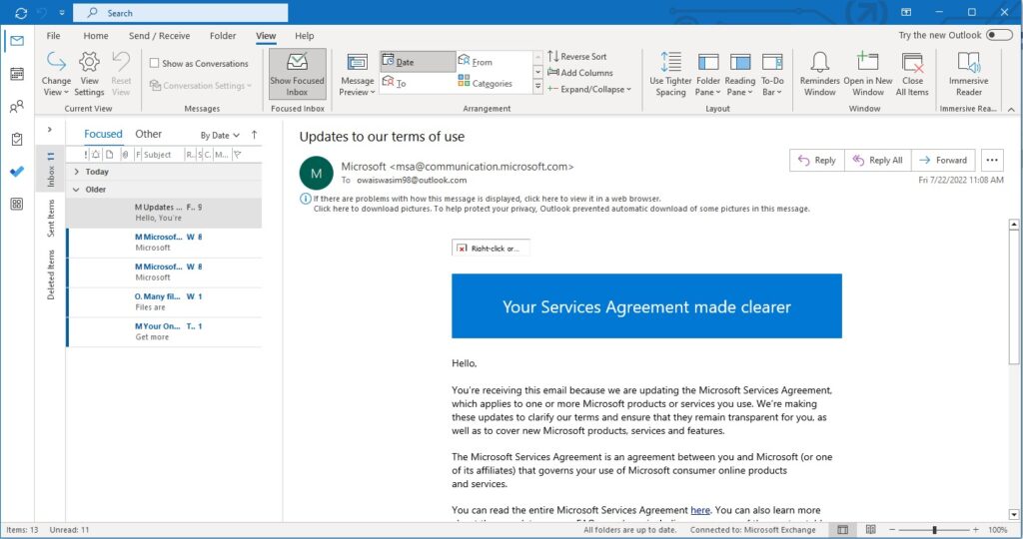
Task: Switch to Help ribbon tab
Action: (304, 36)
